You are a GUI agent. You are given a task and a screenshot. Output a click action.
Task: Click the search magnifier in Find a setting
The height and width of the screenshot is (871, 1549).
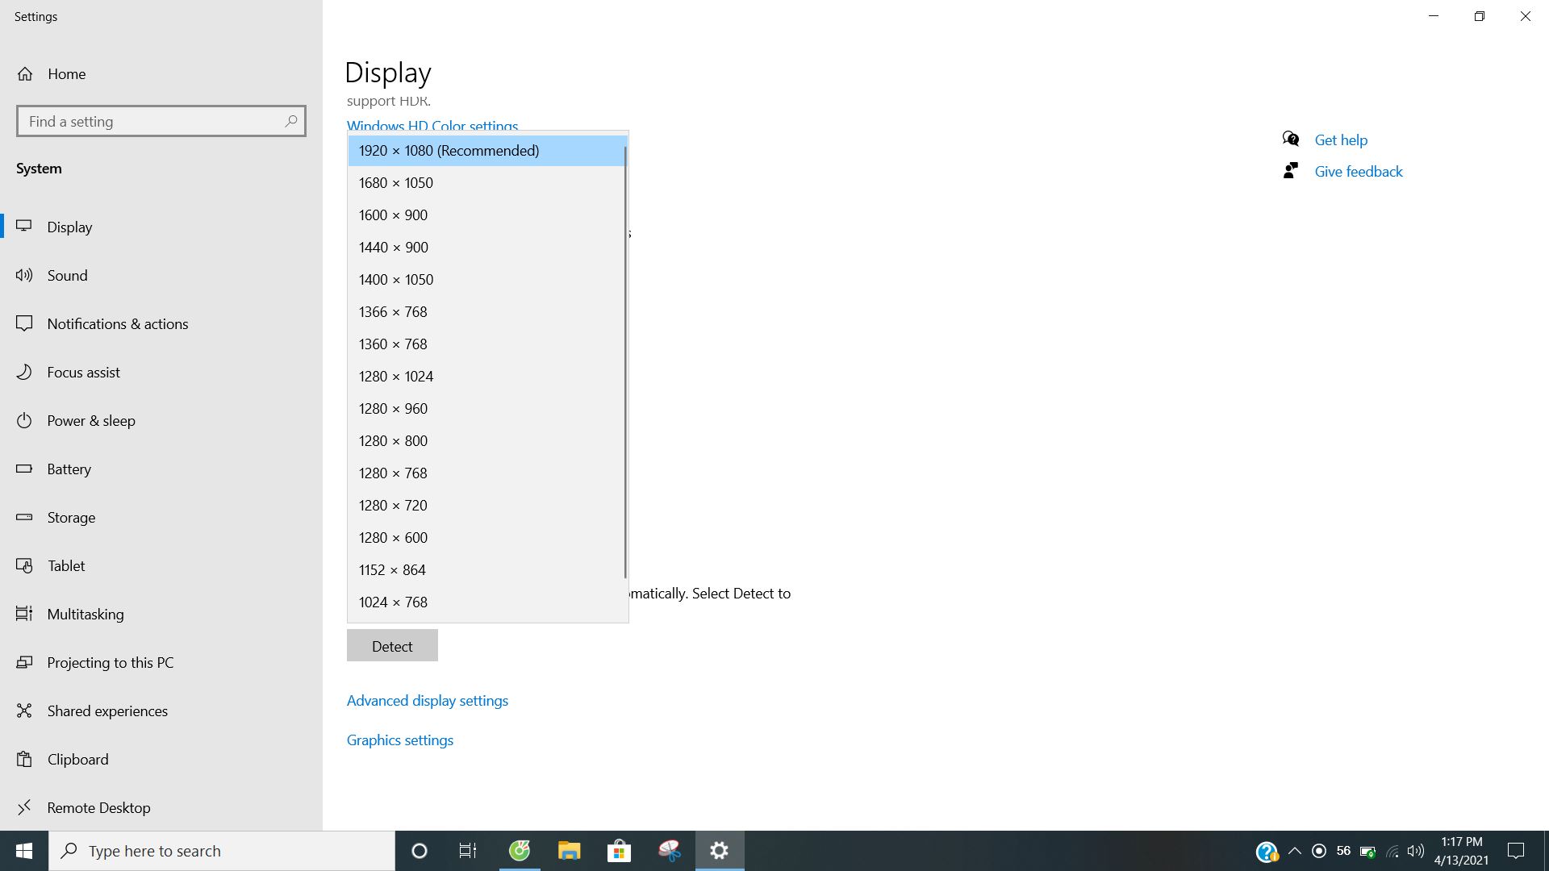(290, 121)
